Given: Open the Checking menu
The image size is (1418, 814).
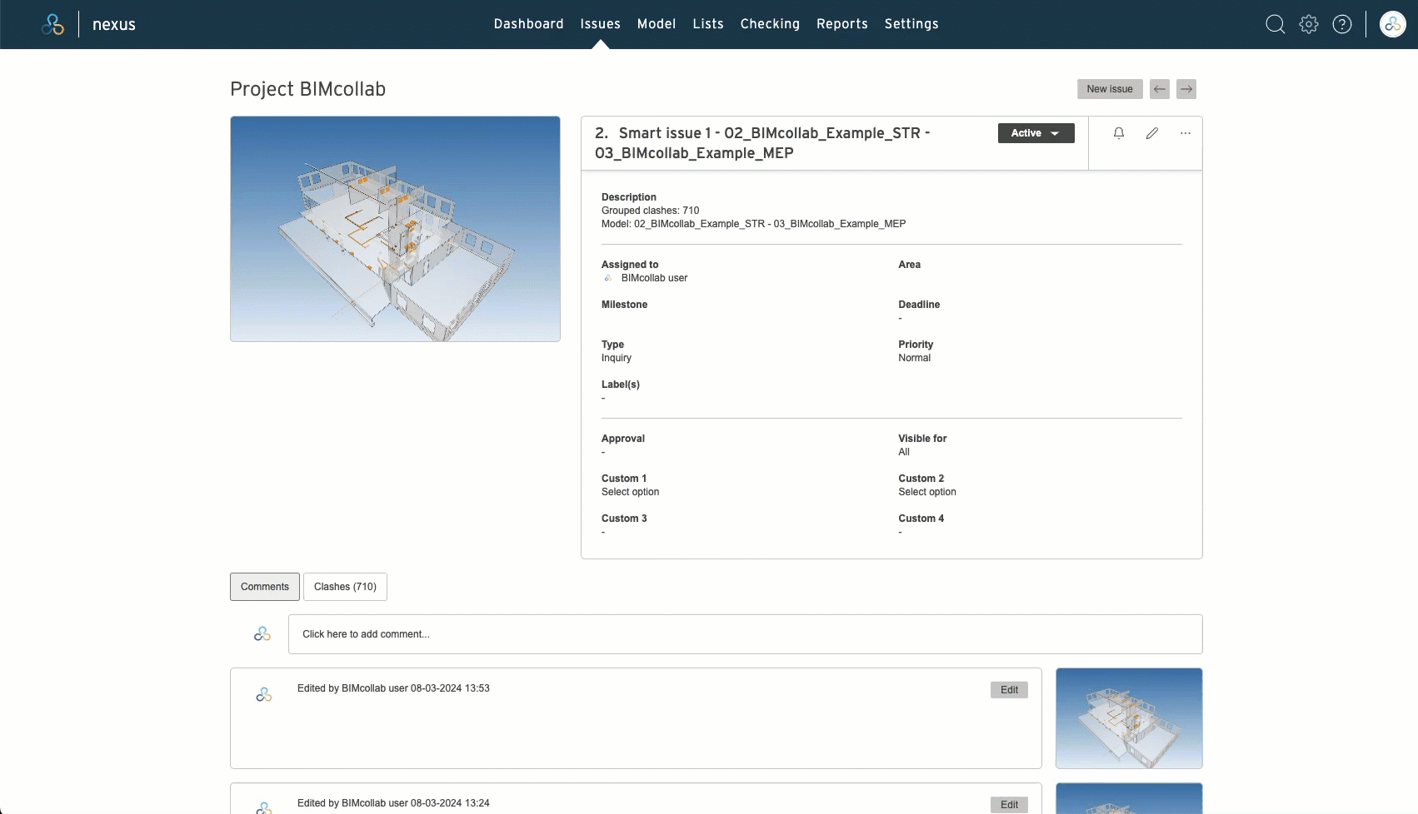Looking at the screenshot, I should pos(770,24).
